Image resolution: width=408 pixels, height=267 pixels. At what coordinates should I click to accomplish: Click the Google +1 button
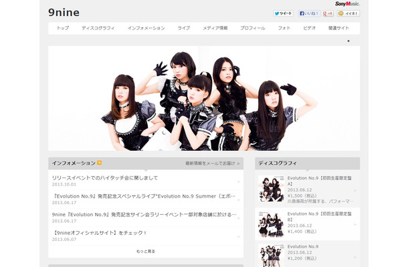328,13
